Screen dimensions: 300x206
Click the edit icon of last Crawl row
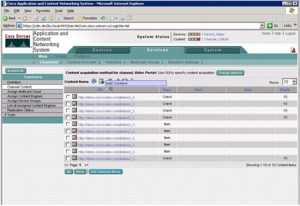74,158
